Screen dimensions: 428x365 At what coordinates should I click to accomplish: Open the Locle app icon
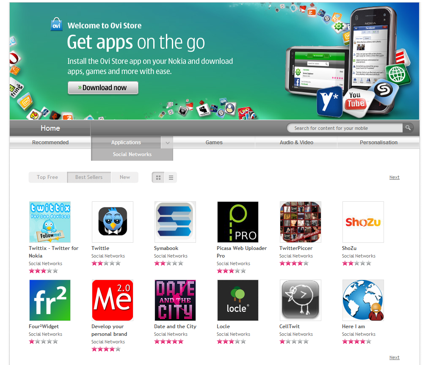coord(238,300)
